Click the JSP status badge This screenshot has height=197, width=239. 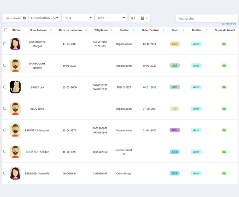[x=175, y=109]
